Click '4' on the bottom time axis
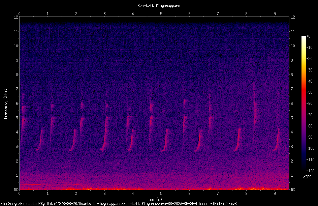The image size is (318, 206). tap(133, 194)
